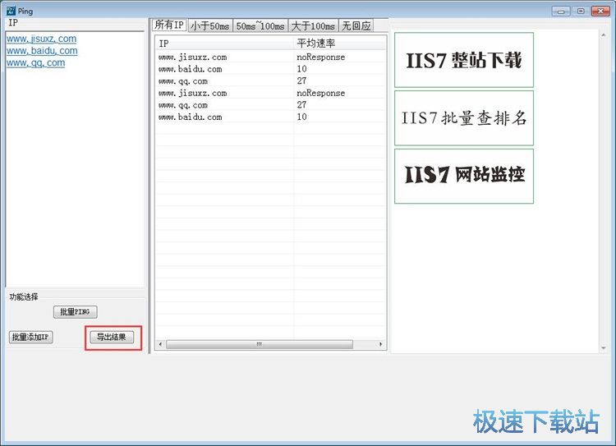
Task: Open the IIS7 批量查排名 banner
Action: (x=464, y=118)
